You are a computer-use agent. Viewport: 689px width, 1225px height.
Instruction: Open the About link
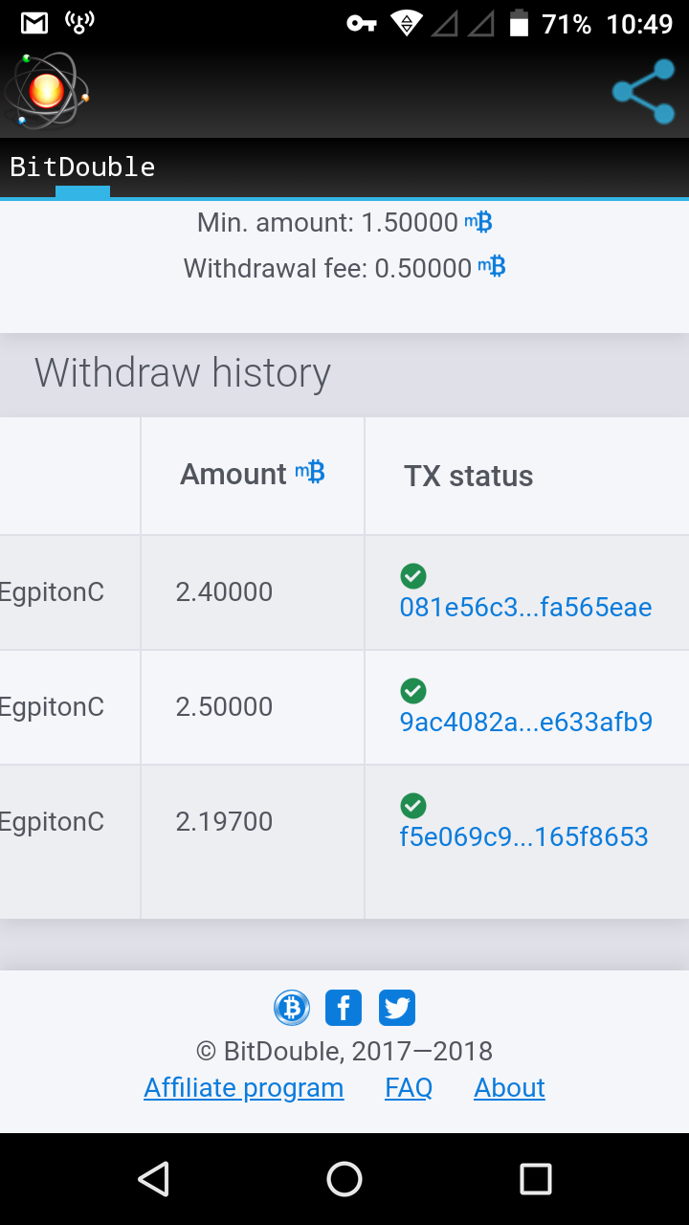tap(509, 1088)
